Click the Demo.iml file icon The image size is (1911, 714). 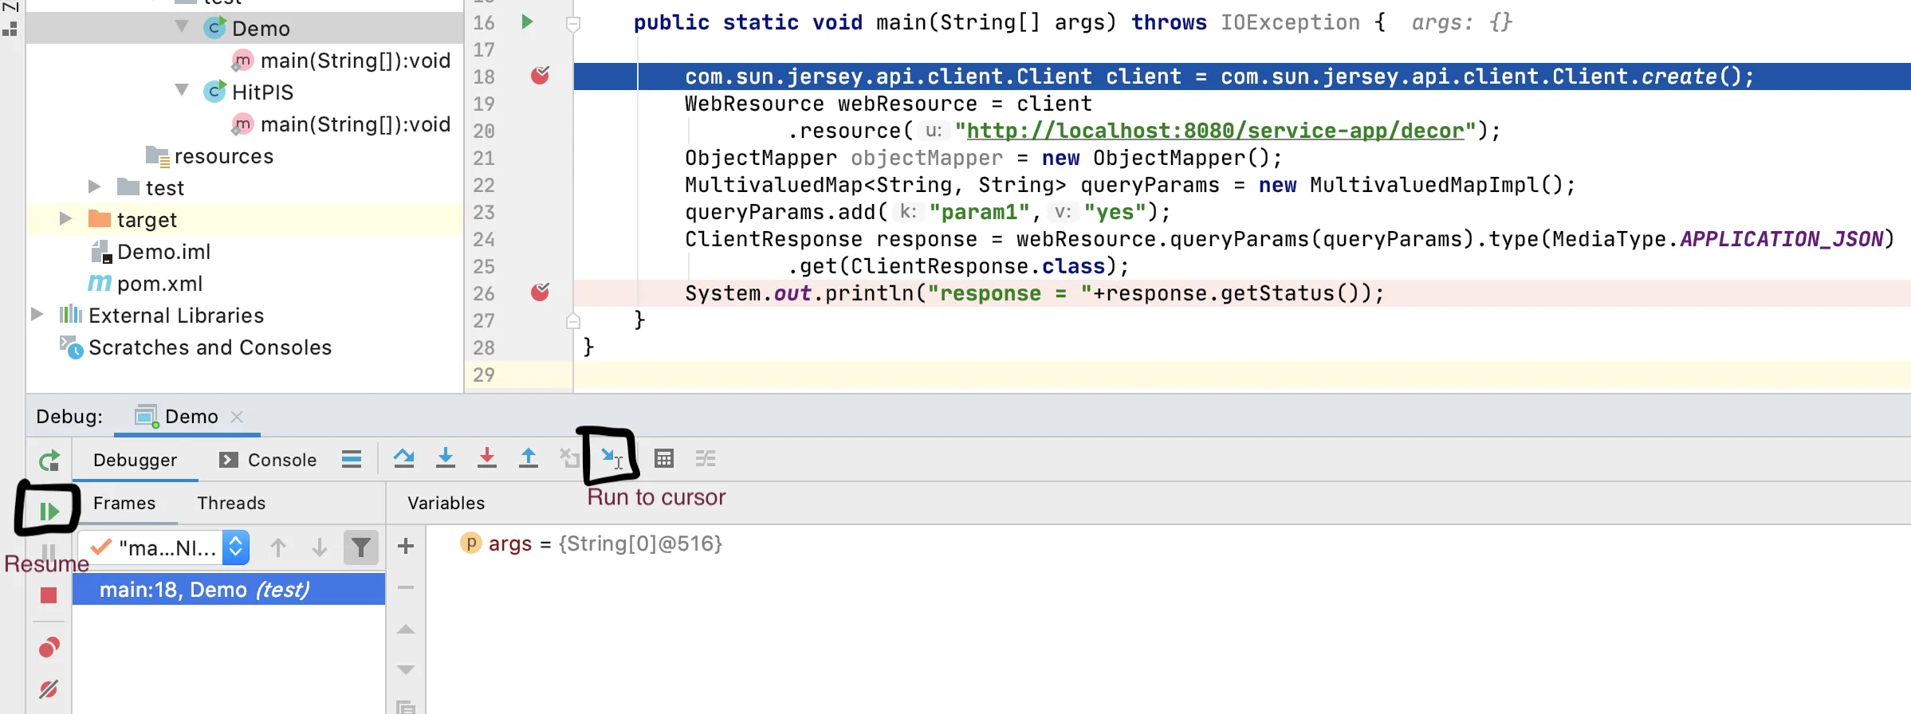point(101,252)
